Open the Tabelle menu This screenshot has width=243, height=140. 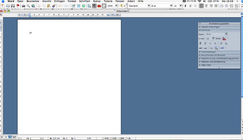tap(108, 2)
